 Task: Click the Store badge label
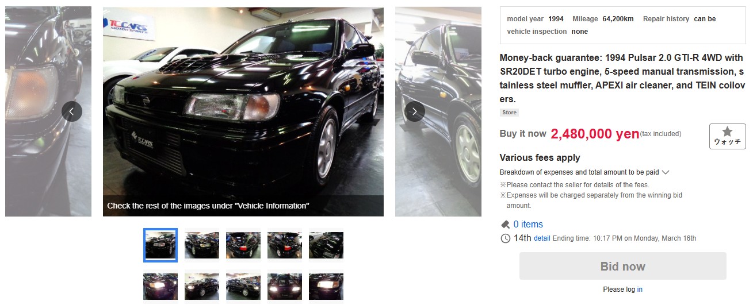[509, 113]
